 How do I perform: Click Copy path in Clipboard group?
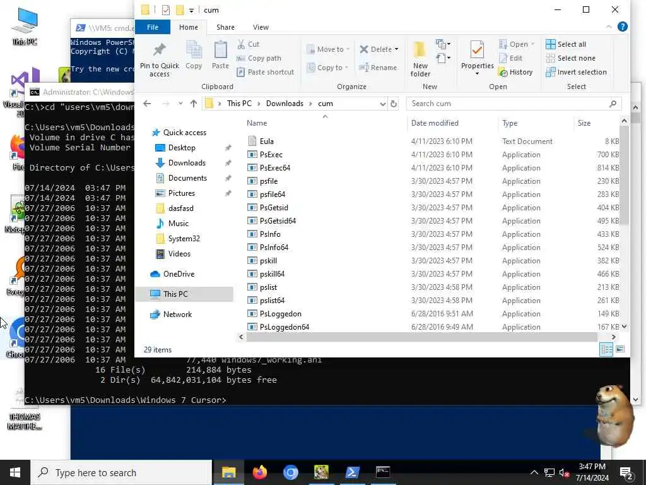pyautogui.click(x=259, y=58)
